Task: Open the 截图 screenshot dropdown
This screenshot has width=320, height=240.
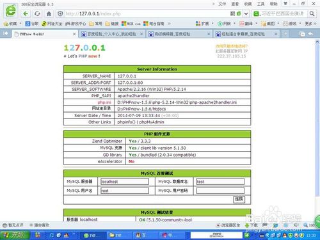Action: pos(270,24)
